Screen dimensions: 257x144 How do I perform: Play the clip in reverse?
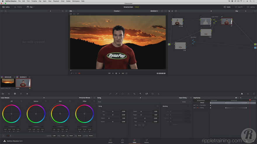tap(113, 74)
